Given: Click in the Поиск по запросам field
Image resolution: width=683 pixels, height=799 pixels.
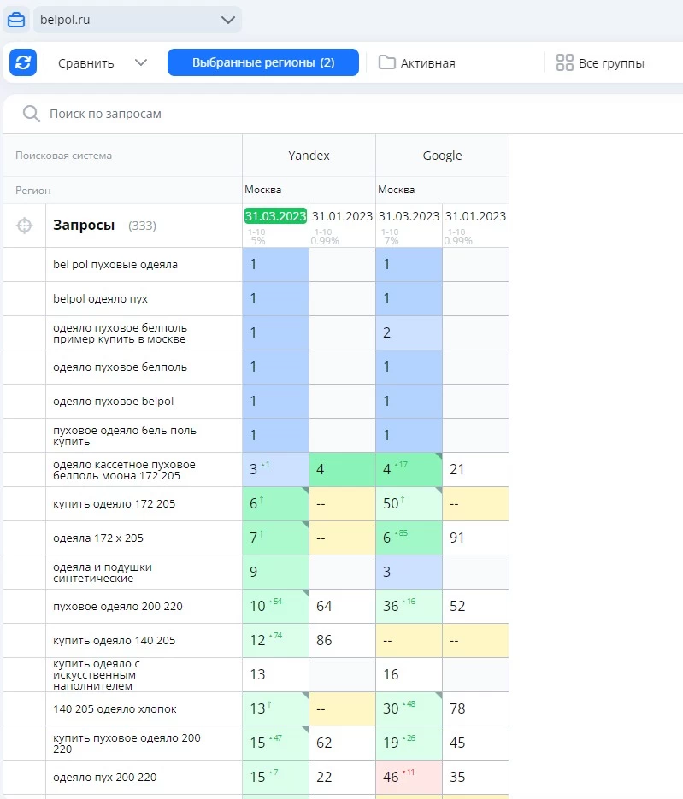Looking at the screenshot, I should [x=256, y=114].
